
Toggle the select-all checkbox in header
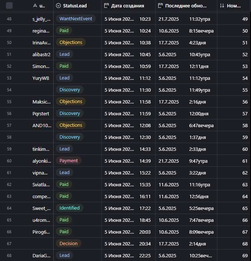click(9, 6)
